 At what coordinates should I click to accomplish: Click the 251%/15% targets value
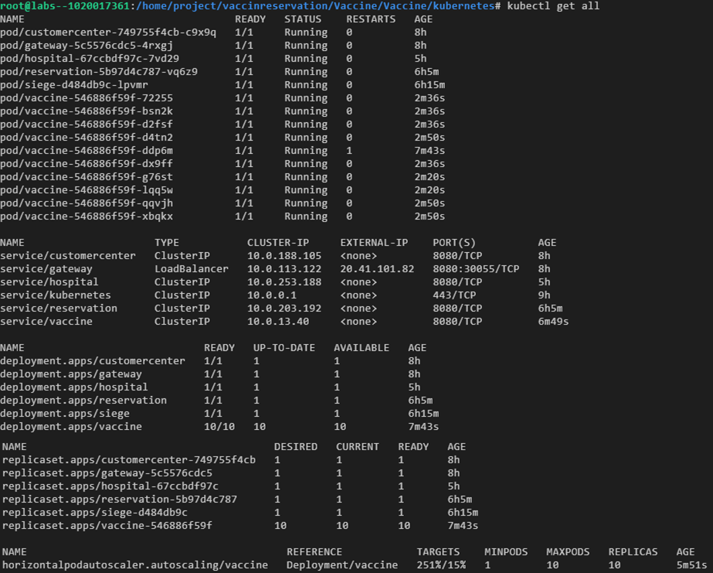(x=441, y=565)
